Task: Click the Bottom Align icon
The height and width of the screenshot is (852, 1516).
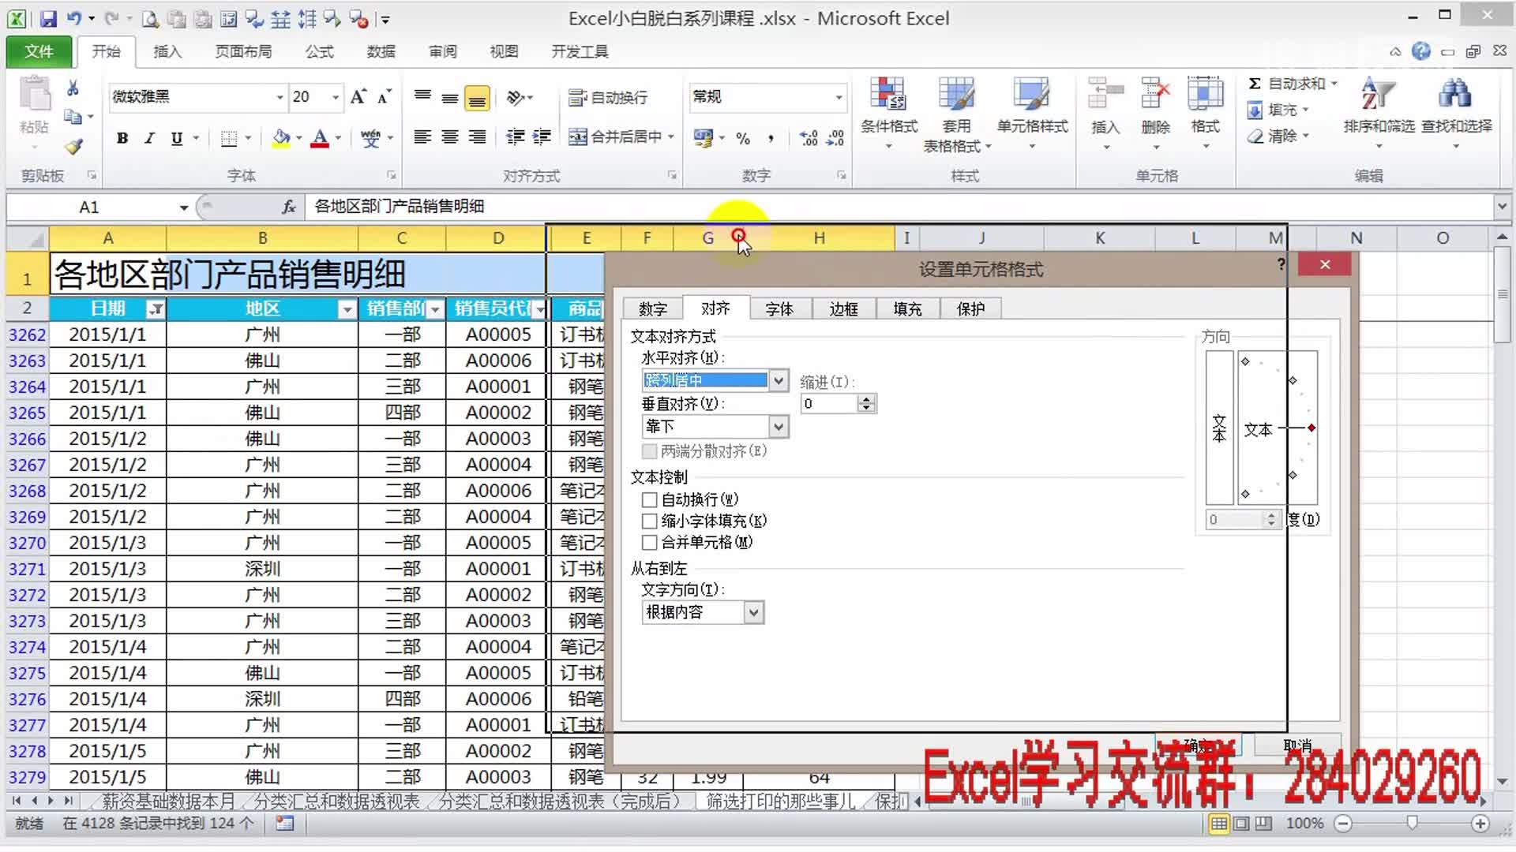Action: (477, 98)
